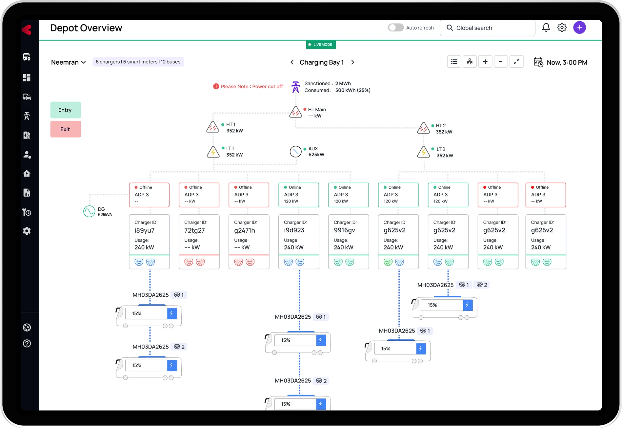Toggle the LIVE MODE indicator
The height and width of the screenshot is (428, 622).
point(321,45)
